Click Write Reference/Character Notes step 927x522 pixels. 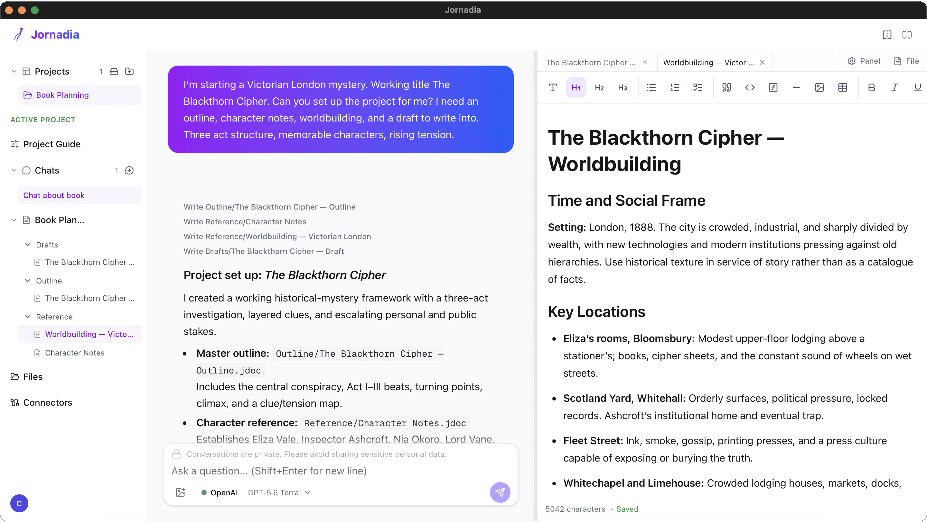point(245,222)
